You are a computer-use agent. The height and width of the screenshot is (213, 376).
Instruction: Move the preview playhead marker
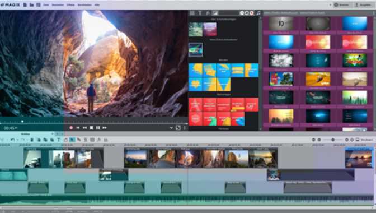[x=22, y=122]
